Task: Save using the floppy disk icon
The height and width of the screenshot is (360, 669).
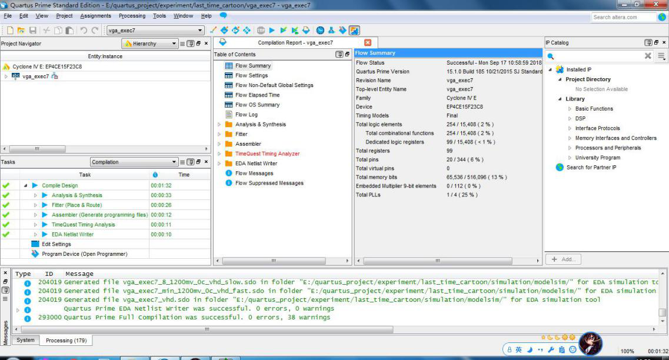Action: coord(32,30)
